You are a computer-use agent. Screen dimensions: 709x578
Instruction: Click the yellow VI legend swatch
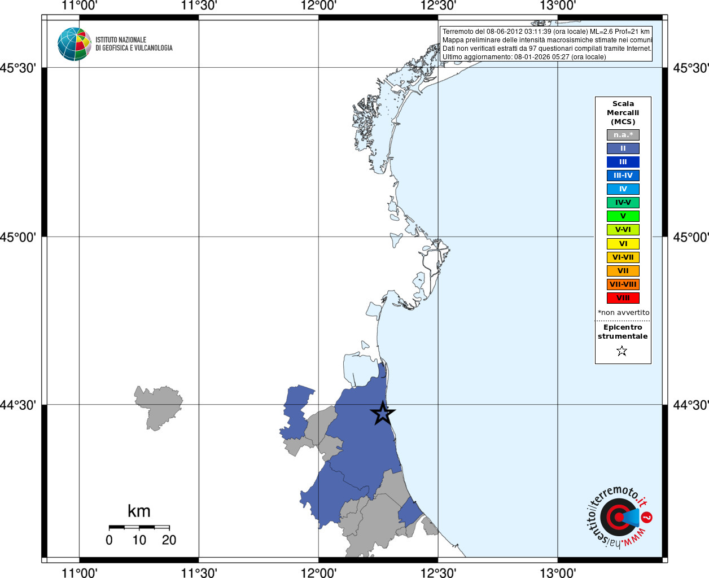tap(623, 244)
